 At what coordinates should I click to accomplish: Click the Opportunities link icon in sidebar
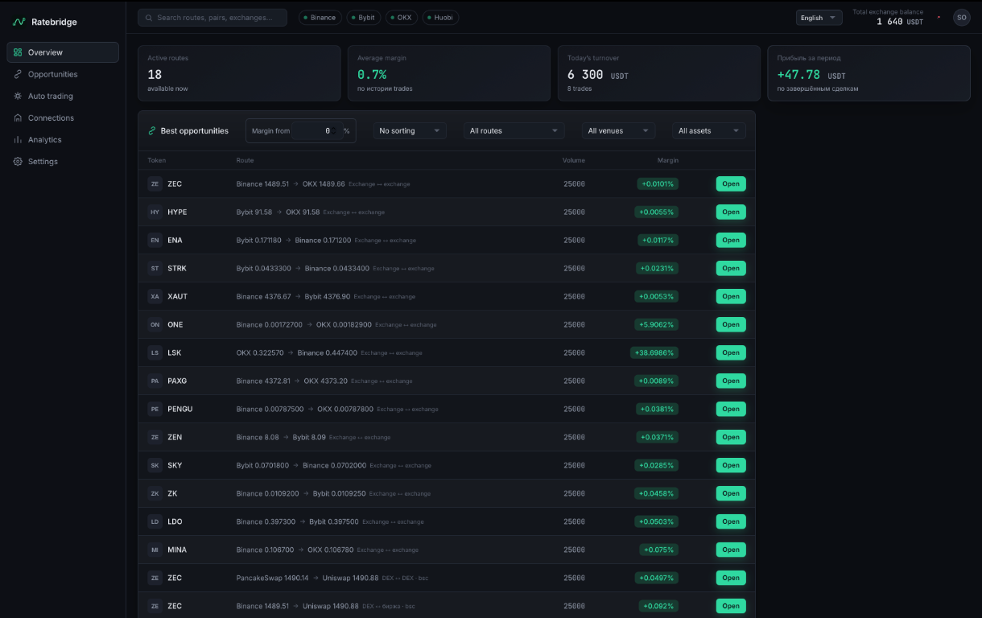pyautogui.click(x=18, y=74)
